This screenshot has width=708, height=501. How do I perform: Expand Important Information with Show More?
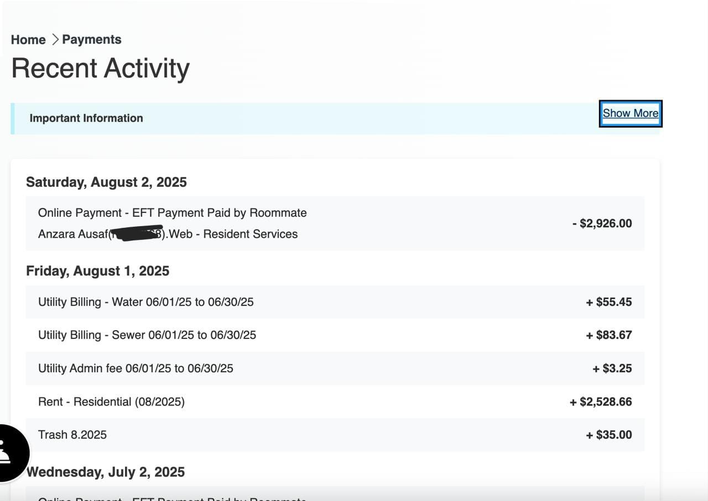(x=630, y=113)
